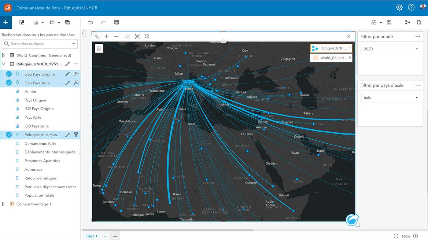428x240 pixels.
Task: Rename the Géo Pays Origine field
Action: (x=68, y=74)
